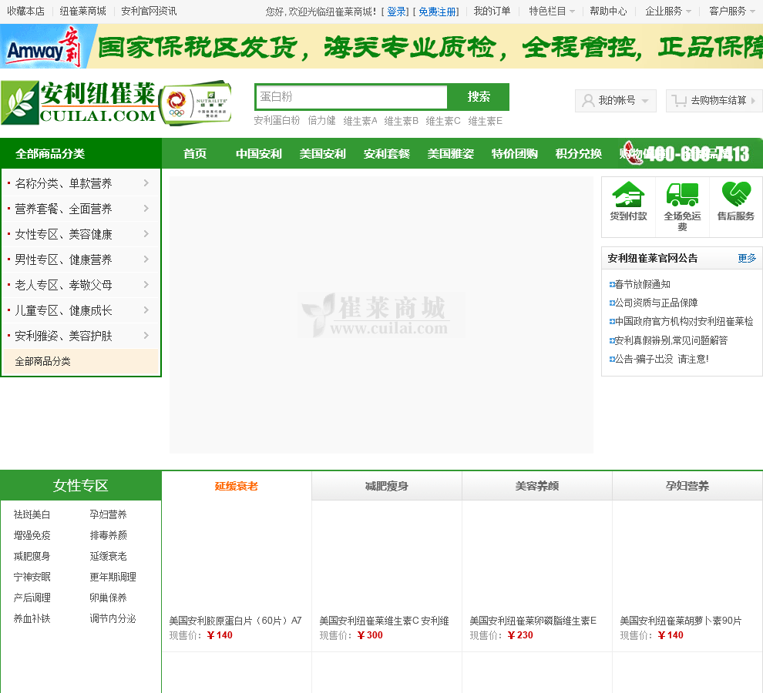Click the 货到付款 house icon
Viewport: 763px width, 693px height.
click(x=628, y=194)
